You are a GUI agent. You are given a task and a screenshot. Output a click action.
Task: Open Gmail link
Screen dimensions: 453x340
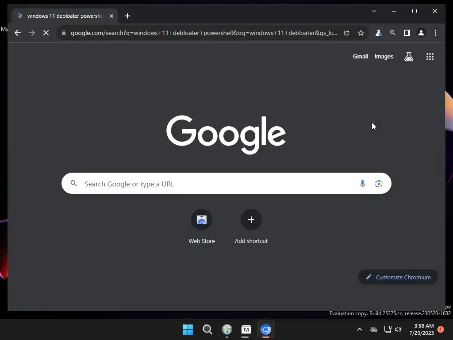[x=360, y=56]
